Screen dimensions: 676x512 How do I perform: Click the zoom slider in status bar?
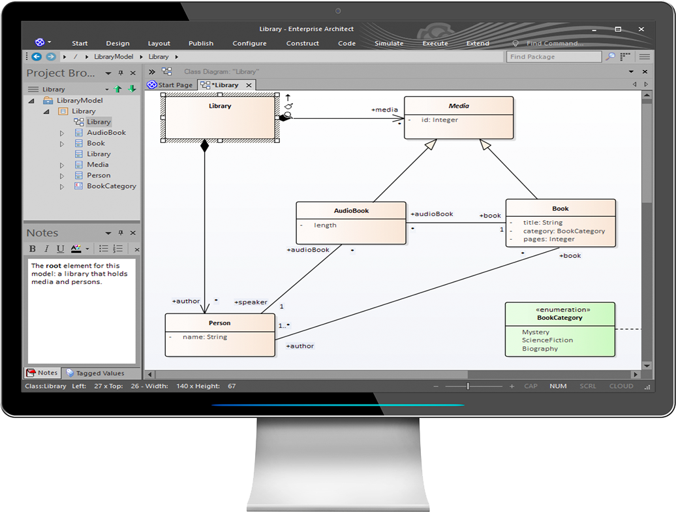click(468, 386)
